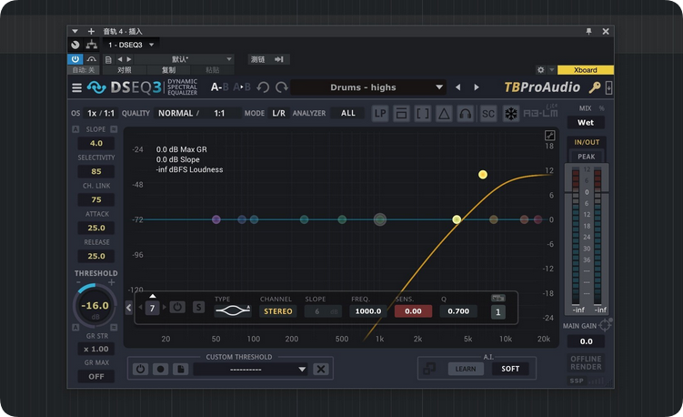Add insert with plus icon in title bar
683x417 pixels.
[91, 31]
